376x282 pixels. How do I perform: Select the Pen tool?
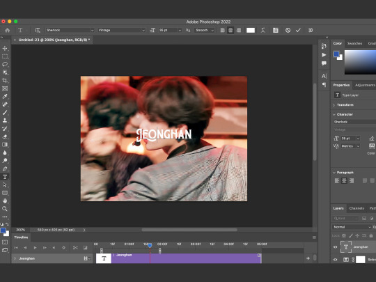point(5,169)
